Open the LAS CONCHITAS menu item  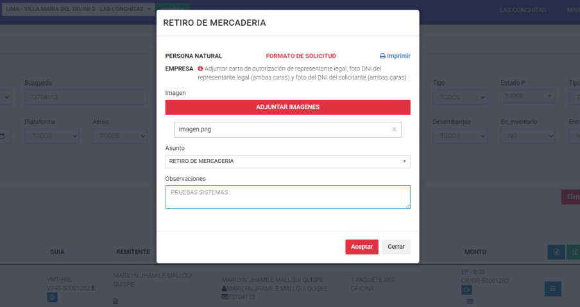tap(522, 10)
